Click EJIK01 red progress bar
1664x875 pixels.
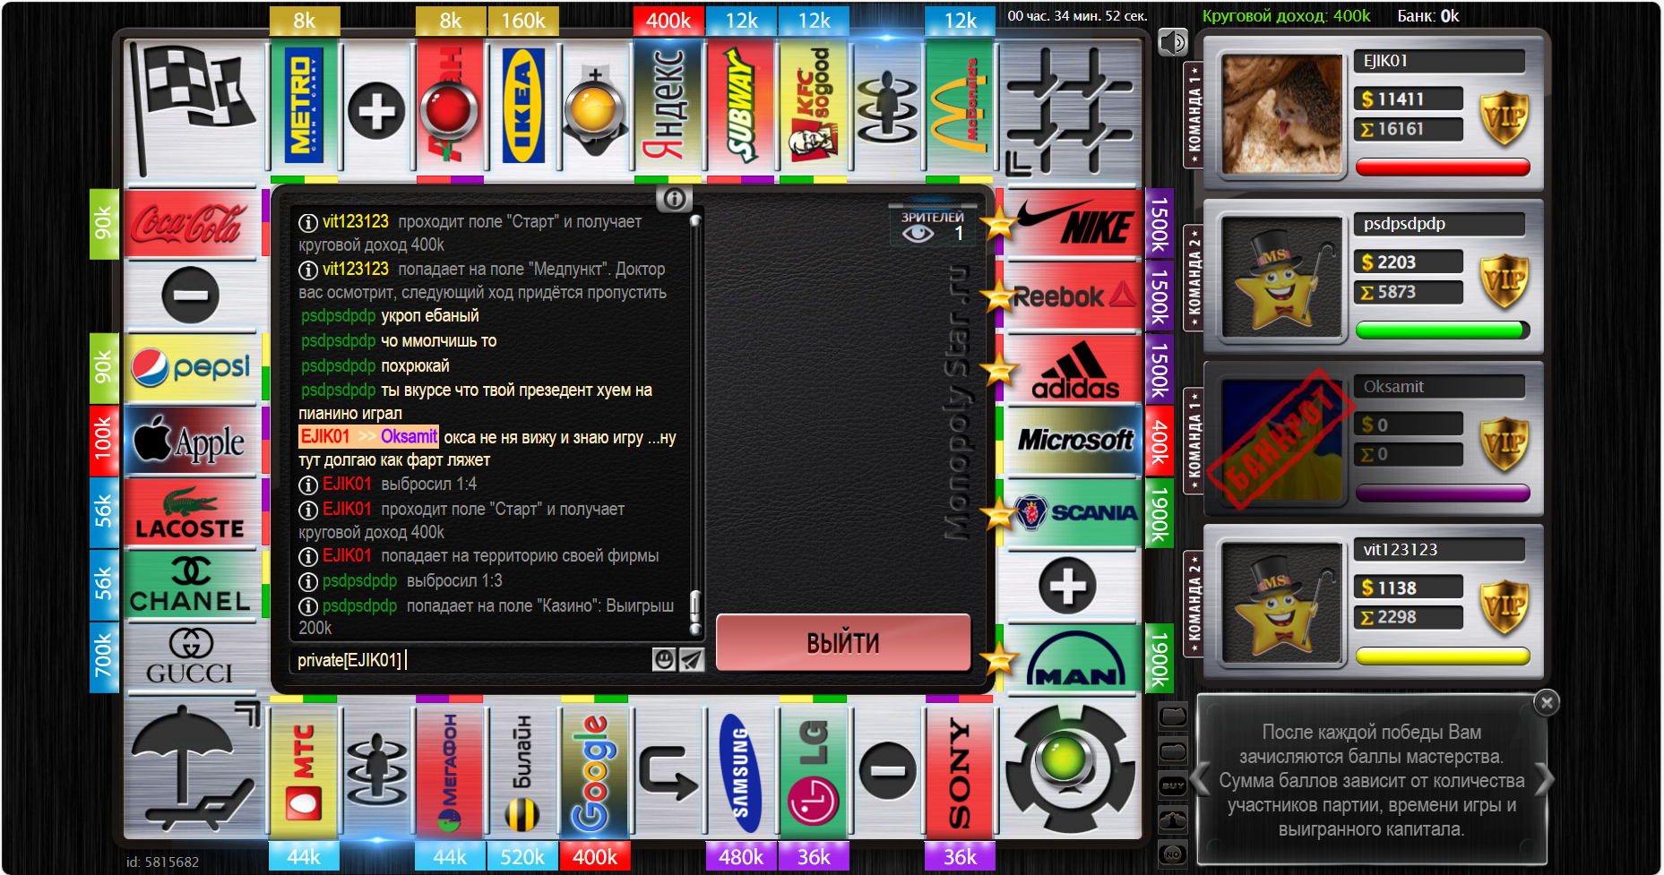point(1443,167)
